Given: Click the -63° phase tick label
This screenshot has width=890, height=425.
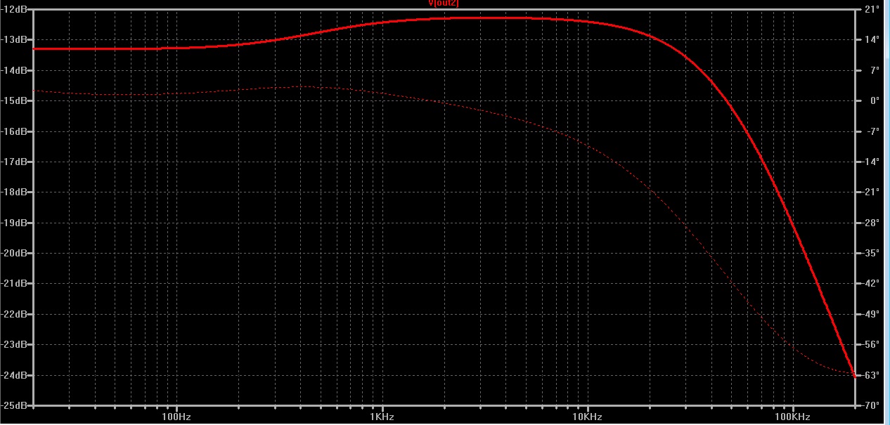Looking at the screenshot, I should tap(872, 375).
